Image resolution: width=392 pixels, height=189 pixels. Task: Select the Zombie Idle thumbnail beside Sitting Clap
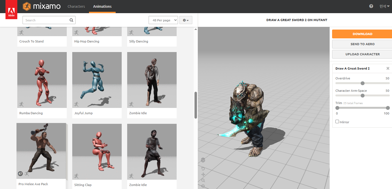coord(152,152)
